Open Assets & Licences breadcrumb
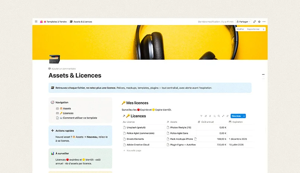300x173 pixels. point(81,22)
